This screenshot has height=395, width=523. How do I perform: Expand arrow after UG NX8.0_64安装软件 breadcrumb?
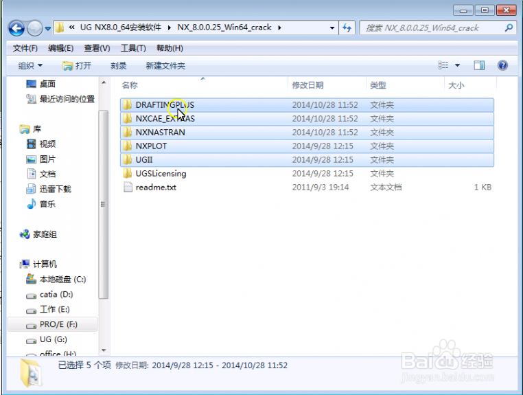click(170, 27)
